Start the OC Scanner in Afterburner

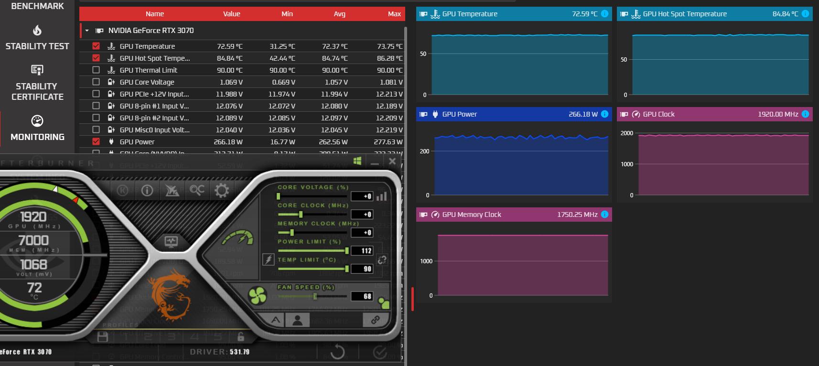click(197, 190)
